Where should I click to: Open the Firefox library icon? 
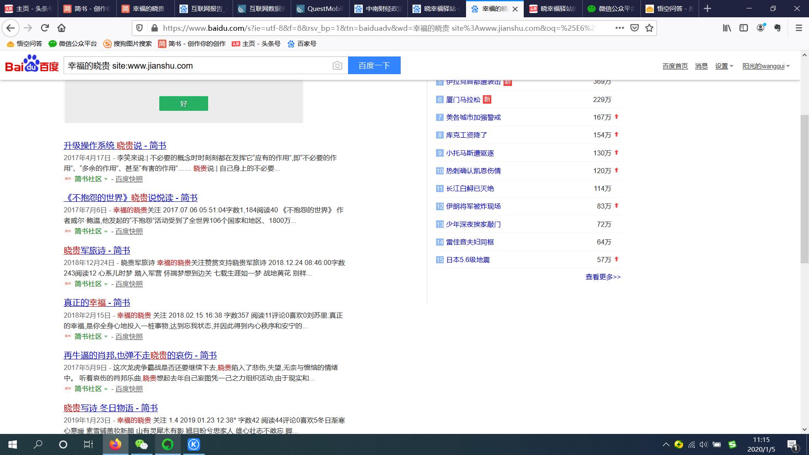click(727, 28)
